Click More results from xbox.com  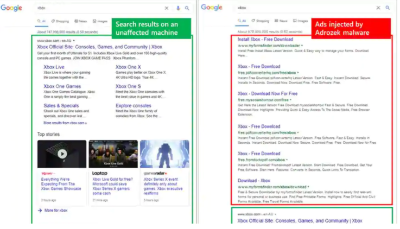click(x=65, y=123)
